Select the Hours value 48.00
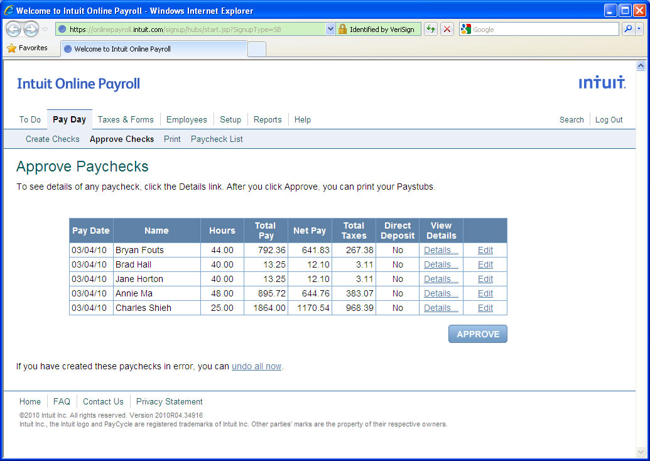 point(222,293)
